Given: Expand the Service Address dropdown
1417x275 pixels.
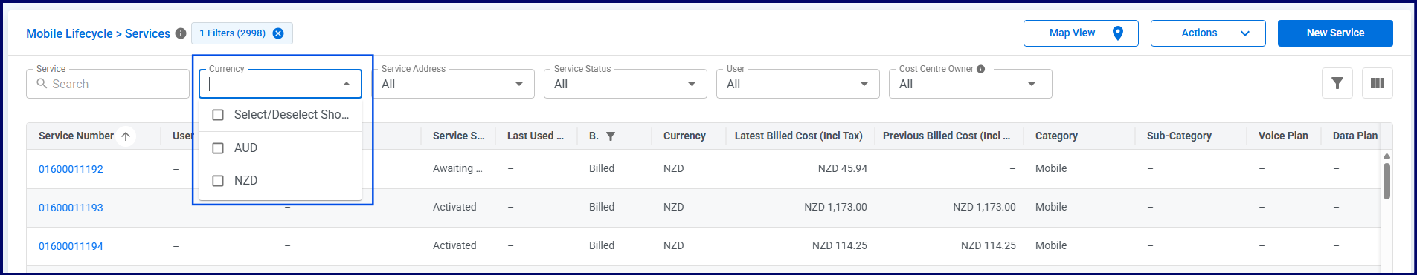Looking at the screenshot, I should tap(453, 84).
